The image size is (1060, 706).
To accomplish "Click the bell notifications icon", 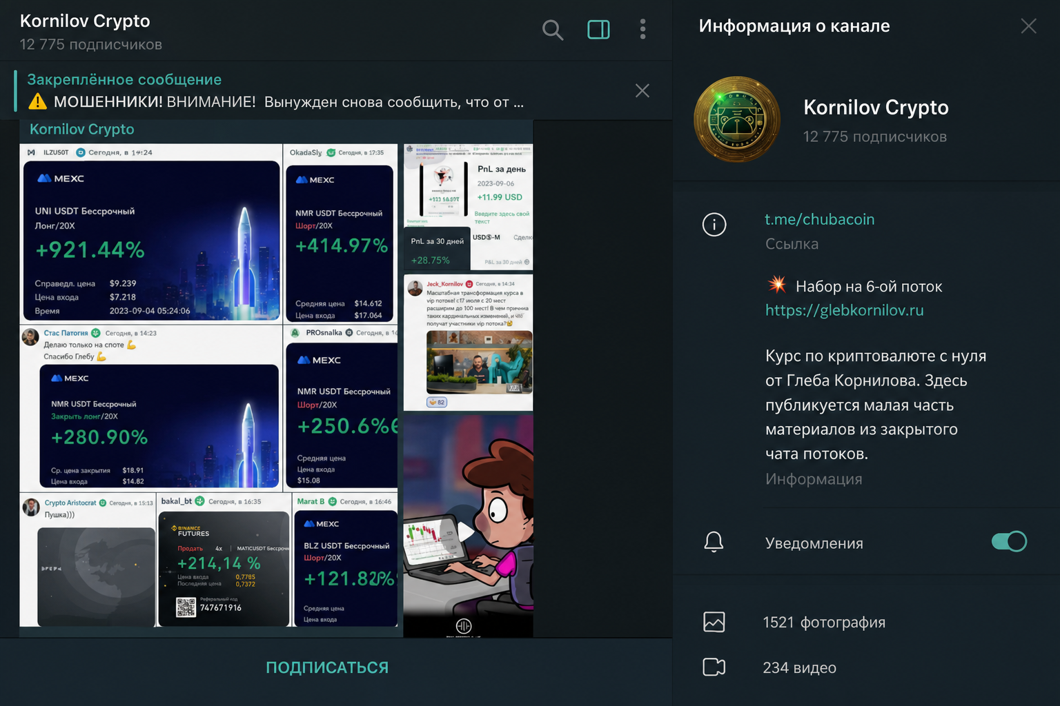I will click(x=714, y=542).
